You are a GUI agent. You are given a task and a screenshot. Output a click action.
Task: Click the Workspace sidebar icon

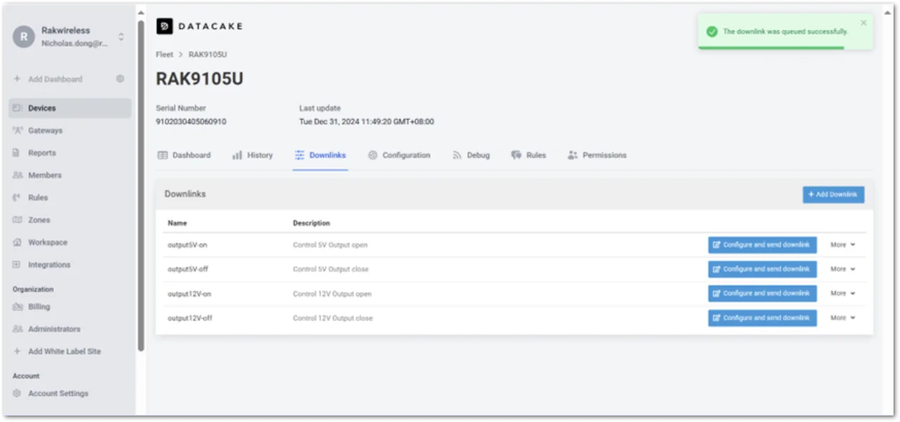[x=17, y=242]
